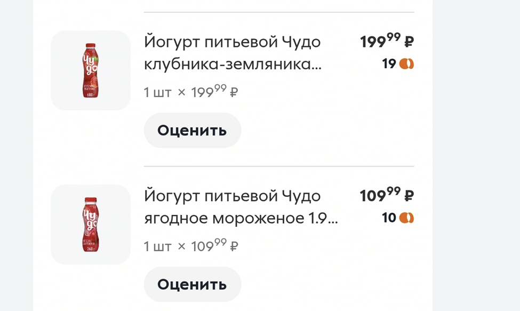Click the 19 bonus points value
Image resolution: width=520 pixels, height=311 pixels.
[x=389, y=63]
